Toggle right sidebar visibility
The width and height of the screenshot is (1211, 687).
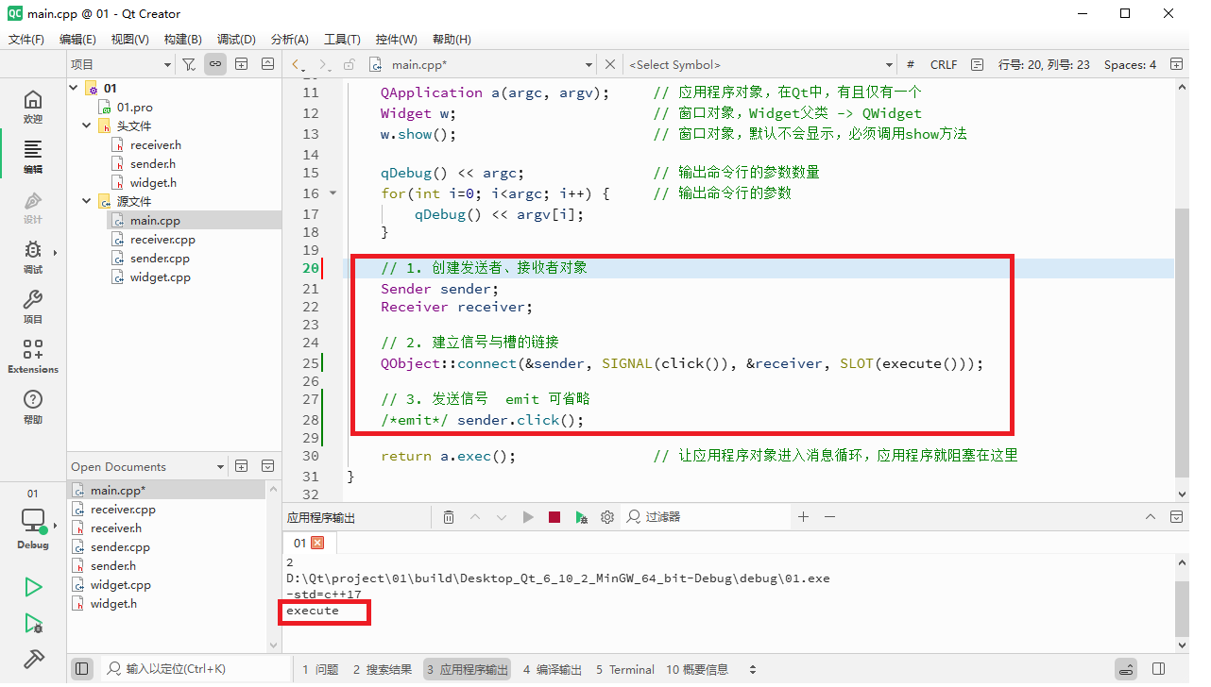(1158, 669)
